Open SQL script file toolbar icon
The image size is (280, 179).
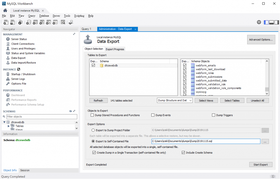(13, 22)
